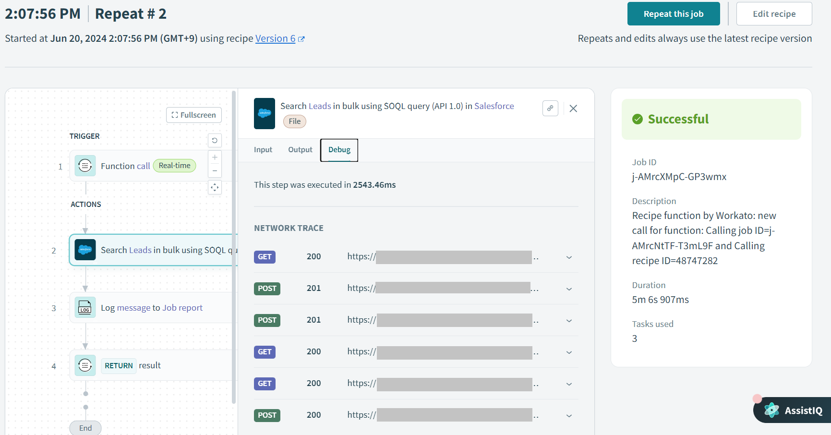Expand the second POST 201 network trace
Image resolution: width=831 pixels, height=435 pixels.
pyautogui.click(x=569, y=321)
